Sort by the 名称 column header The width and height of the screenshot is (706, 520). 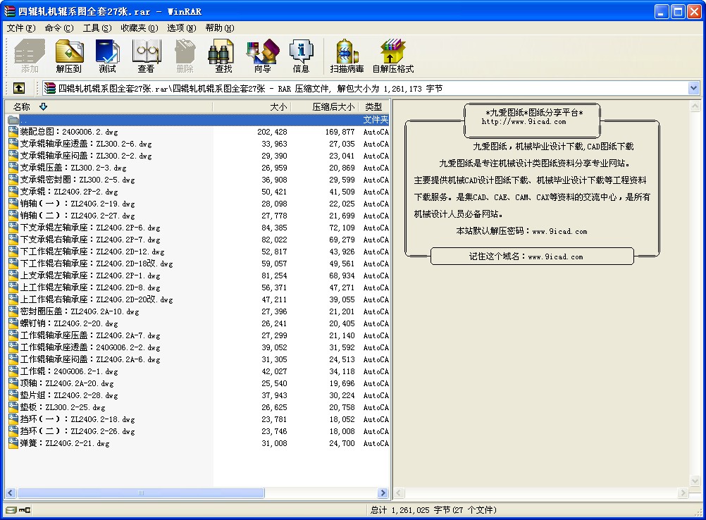pos(108,106)
